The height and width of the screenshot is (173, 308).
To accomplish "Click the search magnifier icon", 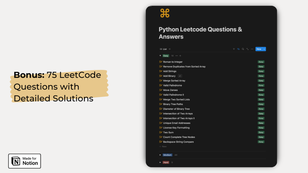I will click(243, 49).
